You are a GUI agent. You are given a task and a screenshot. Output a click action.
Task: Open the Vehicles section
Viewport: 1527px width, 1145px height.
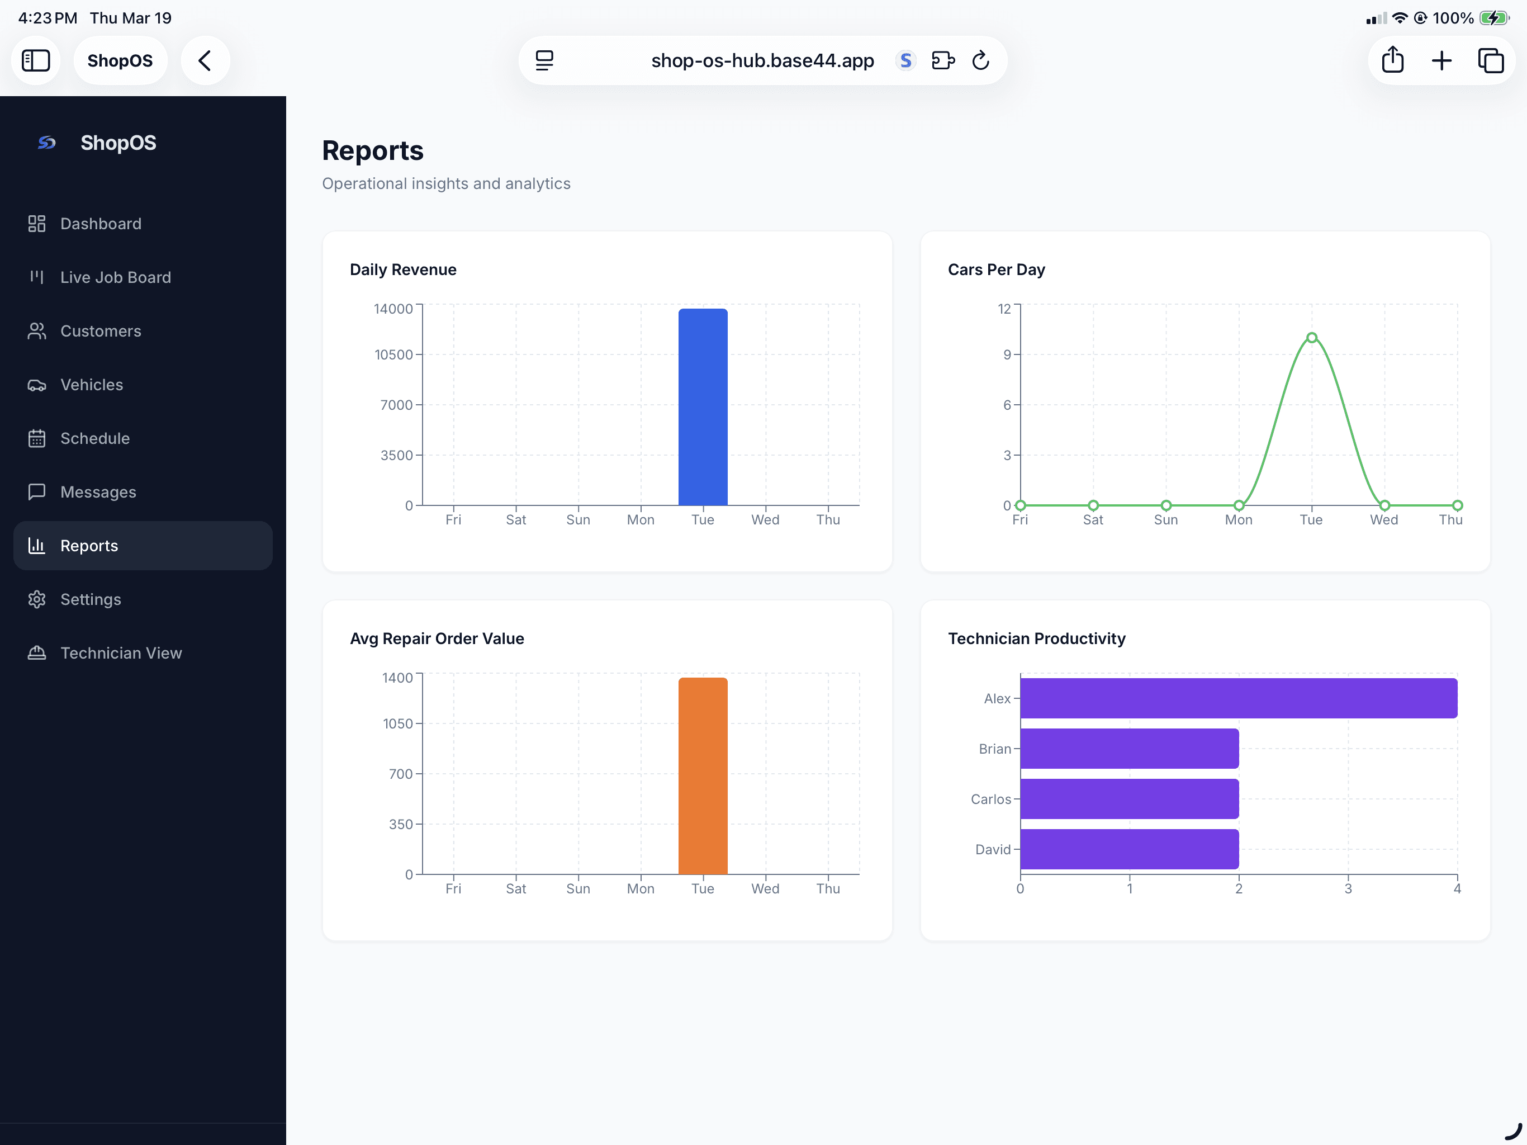click(x=92, y=385)
